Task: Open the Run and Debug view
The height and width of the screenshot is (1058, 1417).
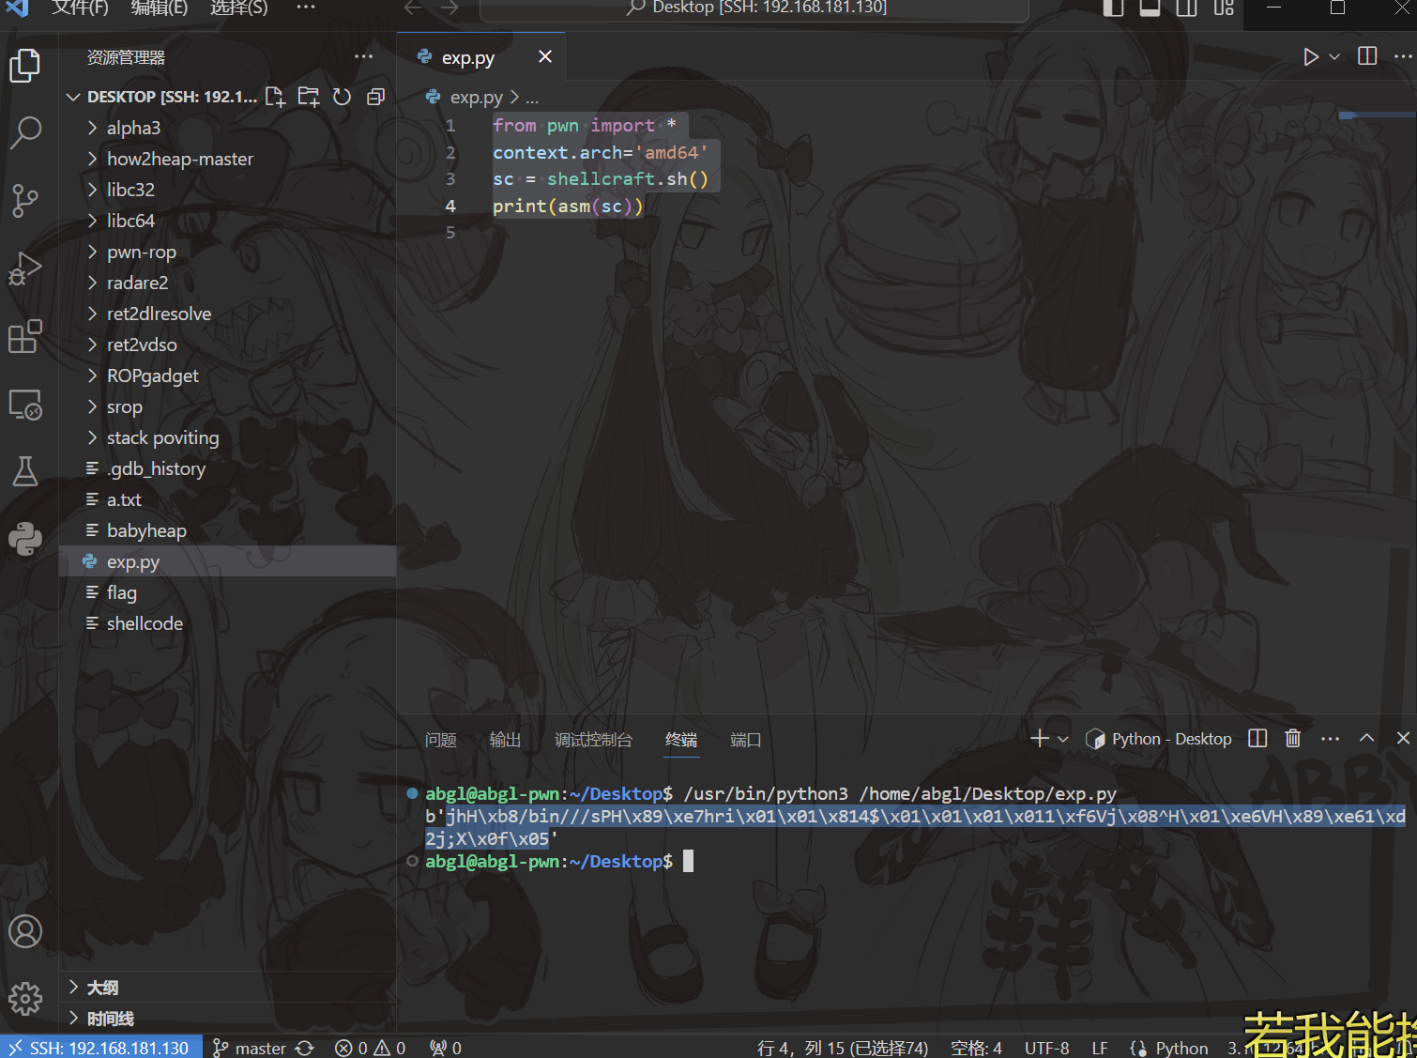Action: (25, 268)
